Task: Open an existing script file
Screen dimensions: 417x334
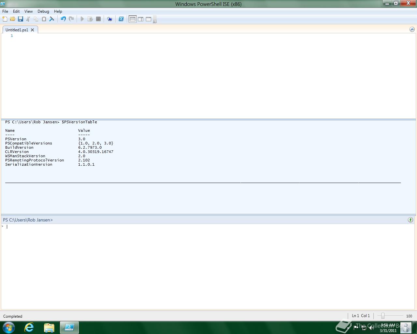Action: click(12, 19)
